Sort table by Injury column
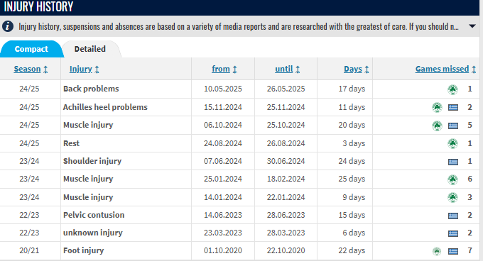The image size is (483, 261). pos(84,69)
